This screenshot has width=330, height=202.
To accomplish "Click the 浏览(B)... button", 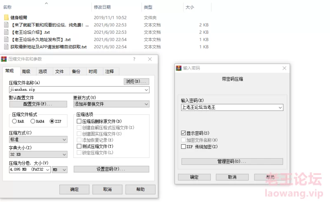I will 137,82.
